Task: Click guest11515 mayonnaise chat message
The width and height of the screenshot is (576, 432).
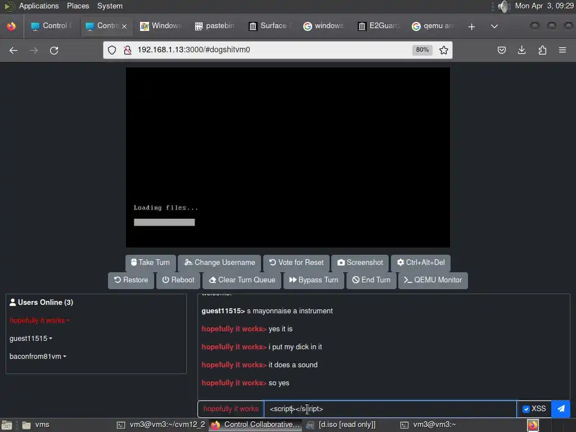Action: click(x=267, y=311)
